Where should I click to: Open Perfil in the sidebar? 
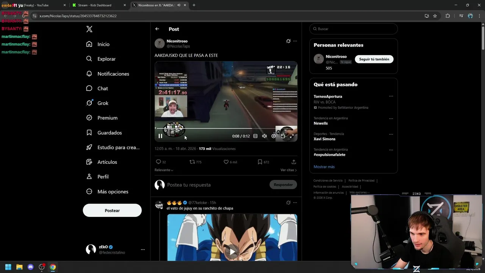click(97, 177)
